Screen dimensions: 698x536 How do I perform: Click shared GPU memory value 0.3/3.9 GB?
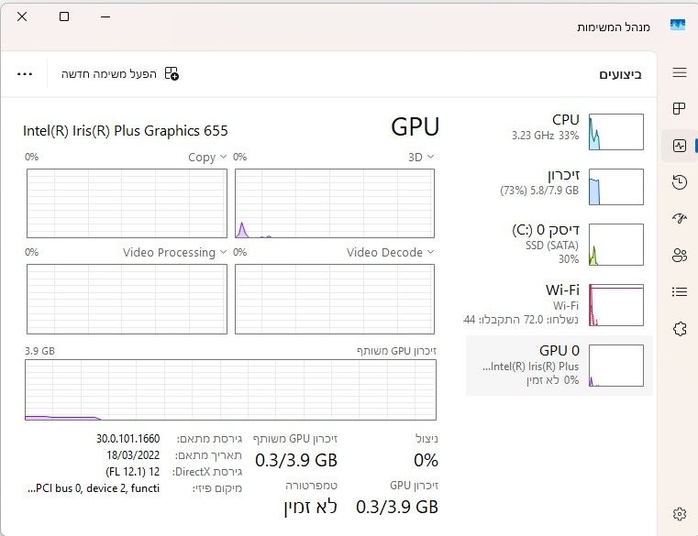click(296, 460)
